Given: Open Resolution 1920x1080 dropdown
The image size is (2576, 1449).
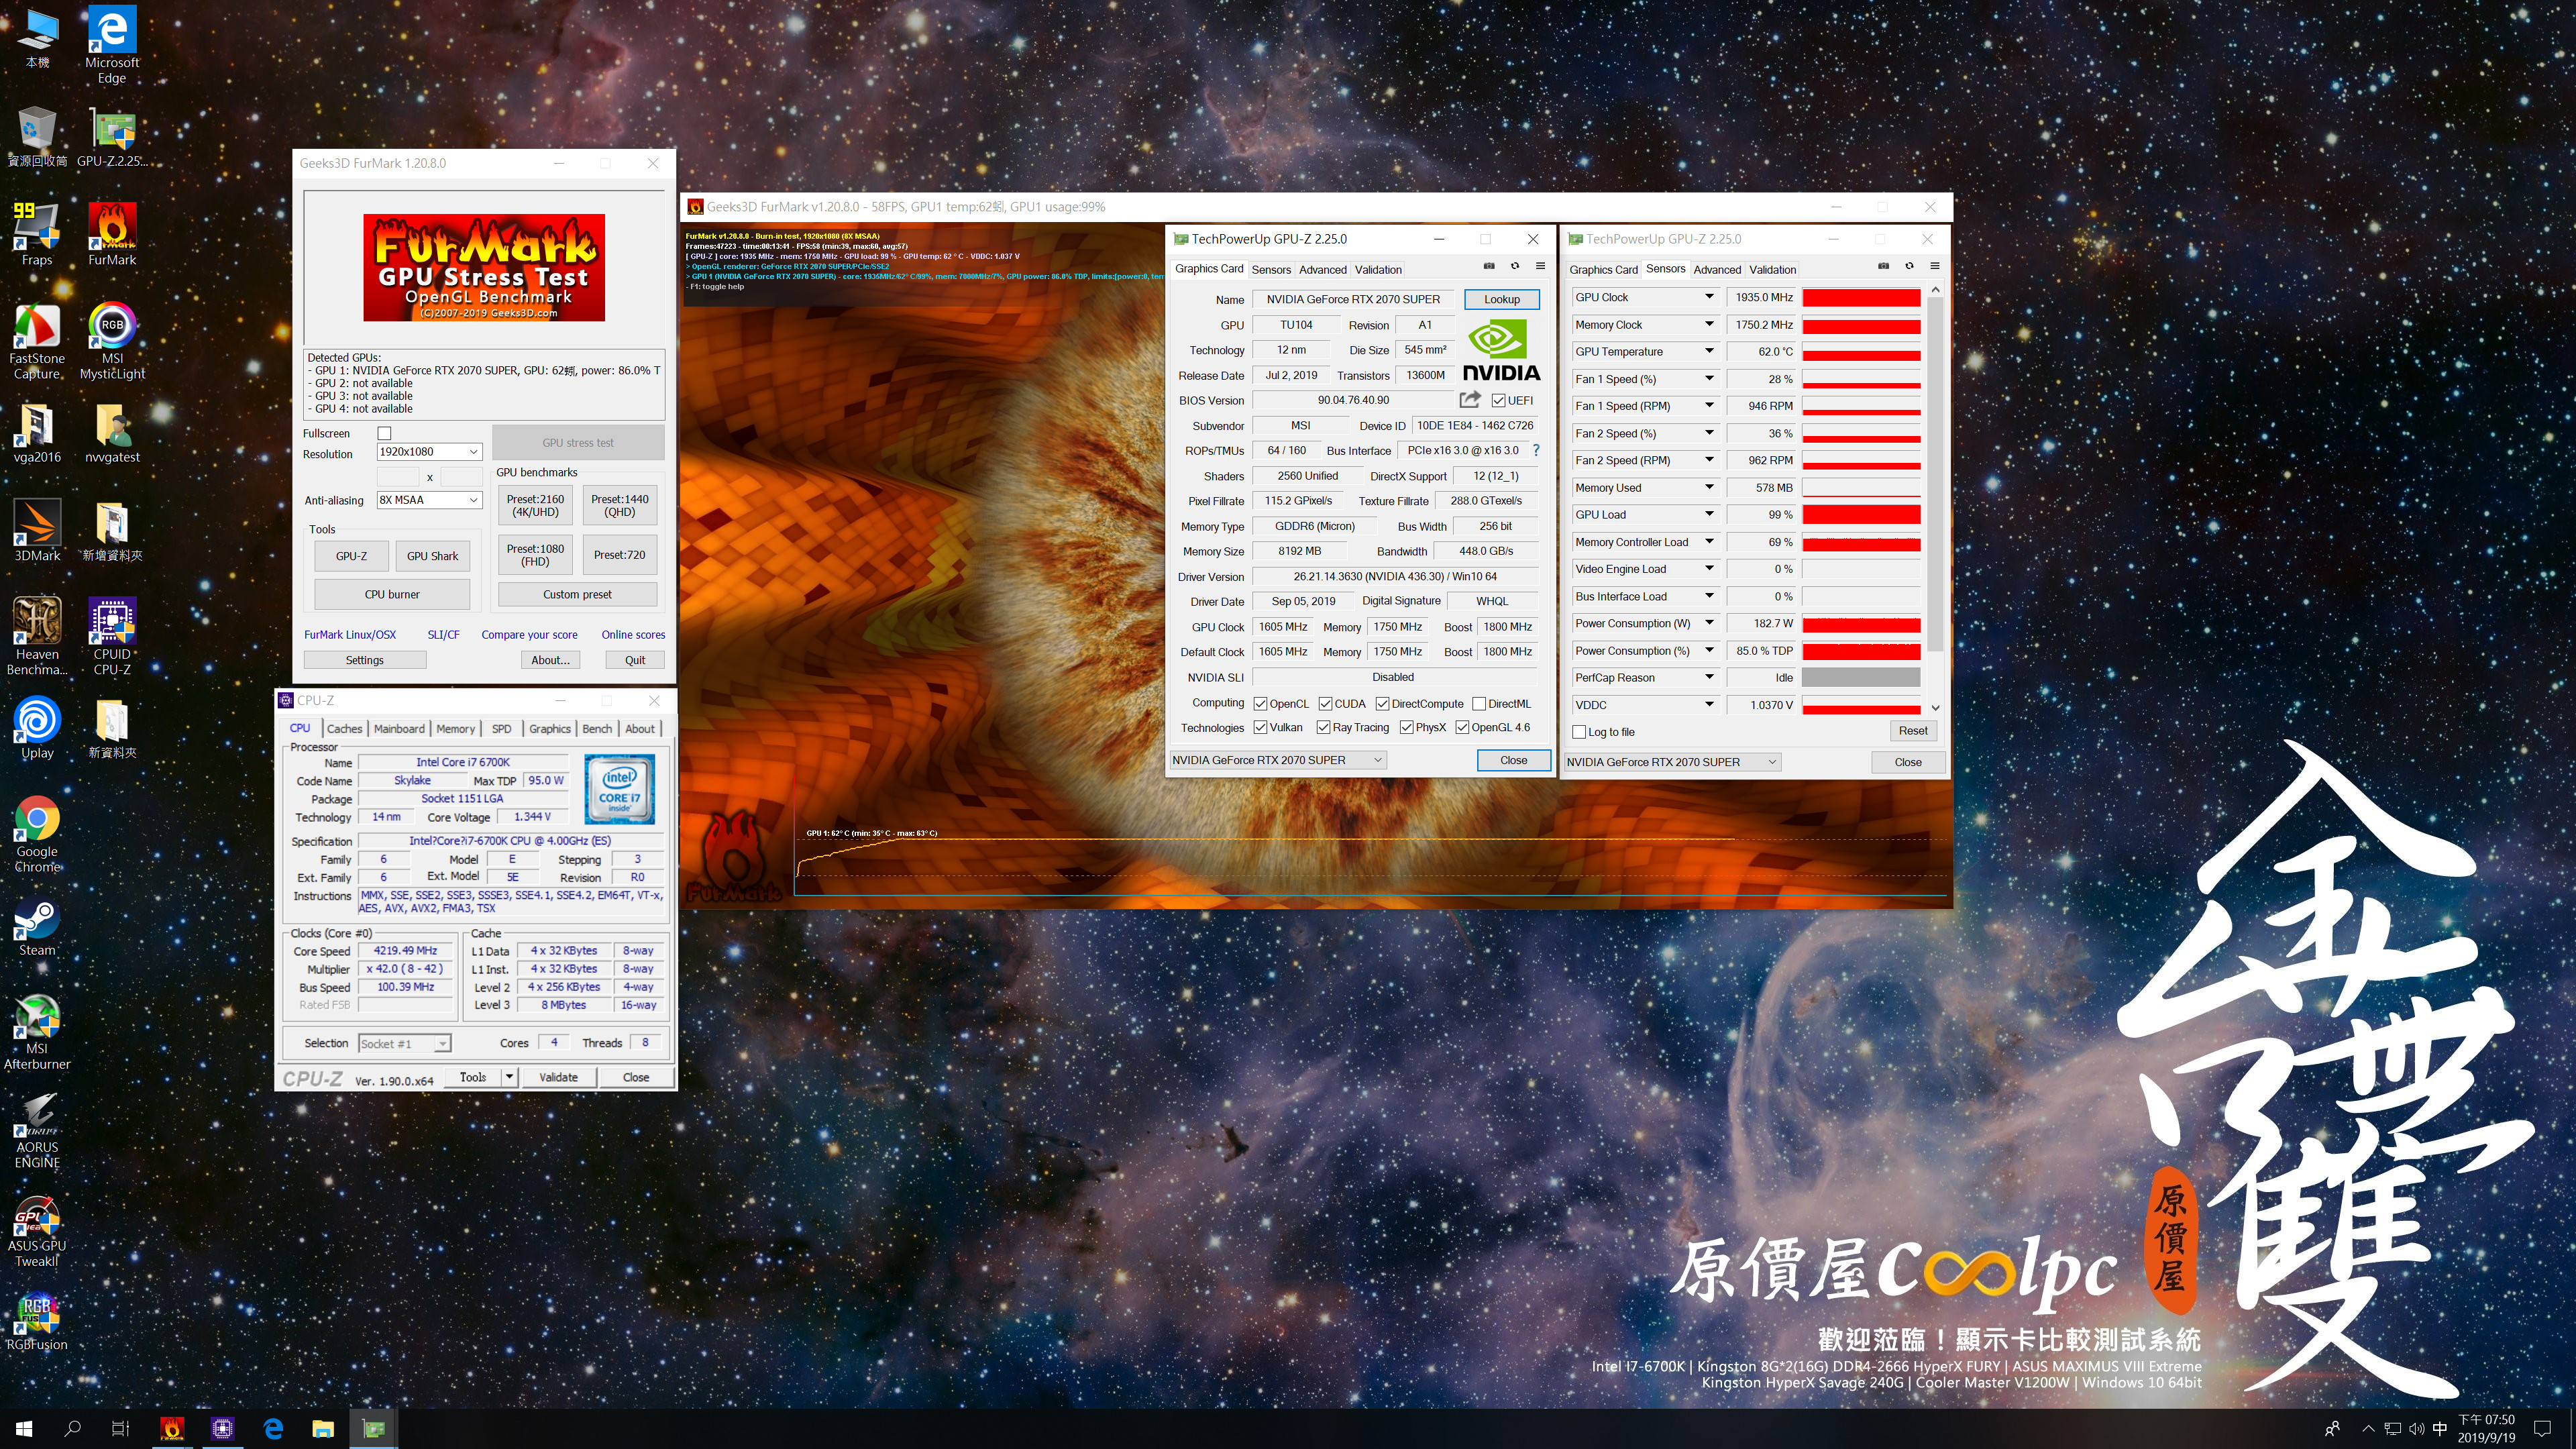Looking at the screenshot, I should tap(429, 452).
